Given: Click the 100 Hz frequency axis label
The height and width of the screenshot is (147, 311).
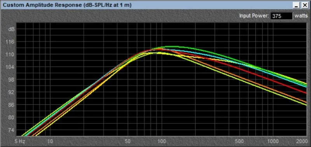Looking at the screenshot, I should coord(162,142).
